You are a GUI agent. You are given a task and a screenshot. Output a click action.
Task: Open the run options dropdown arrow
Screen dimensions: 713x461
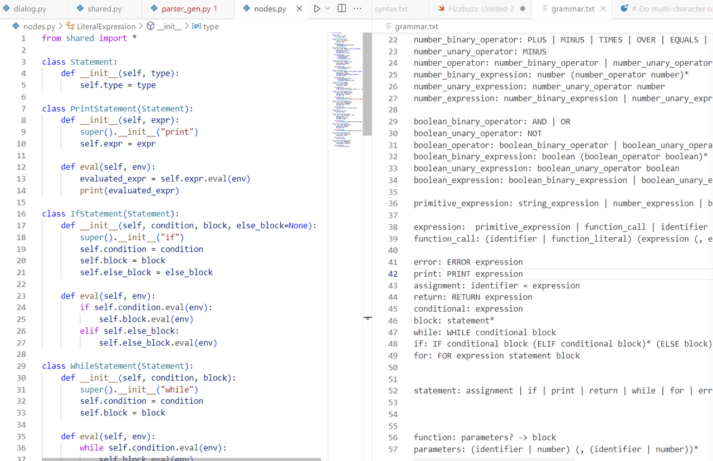pyautogui.click(x=328, y=9)
